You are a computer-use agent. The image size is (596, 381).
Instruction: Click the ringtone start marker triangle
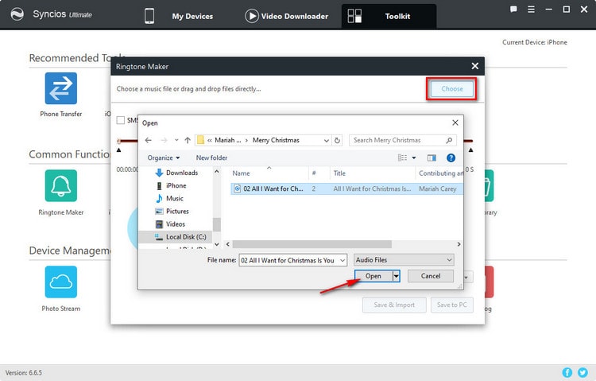click(x=119, y=150)
